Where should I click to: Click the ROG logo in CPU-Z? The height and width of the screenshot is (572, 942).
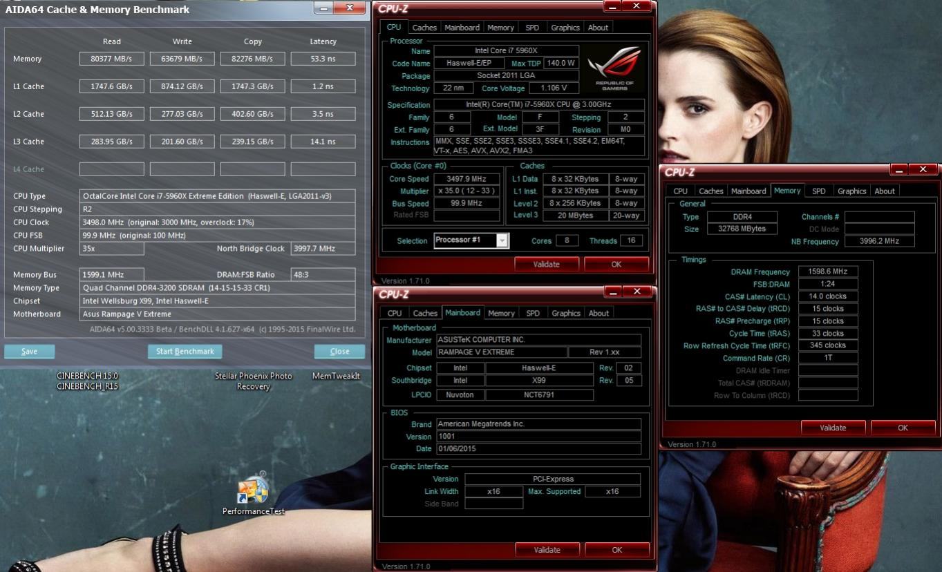point(614,69)
